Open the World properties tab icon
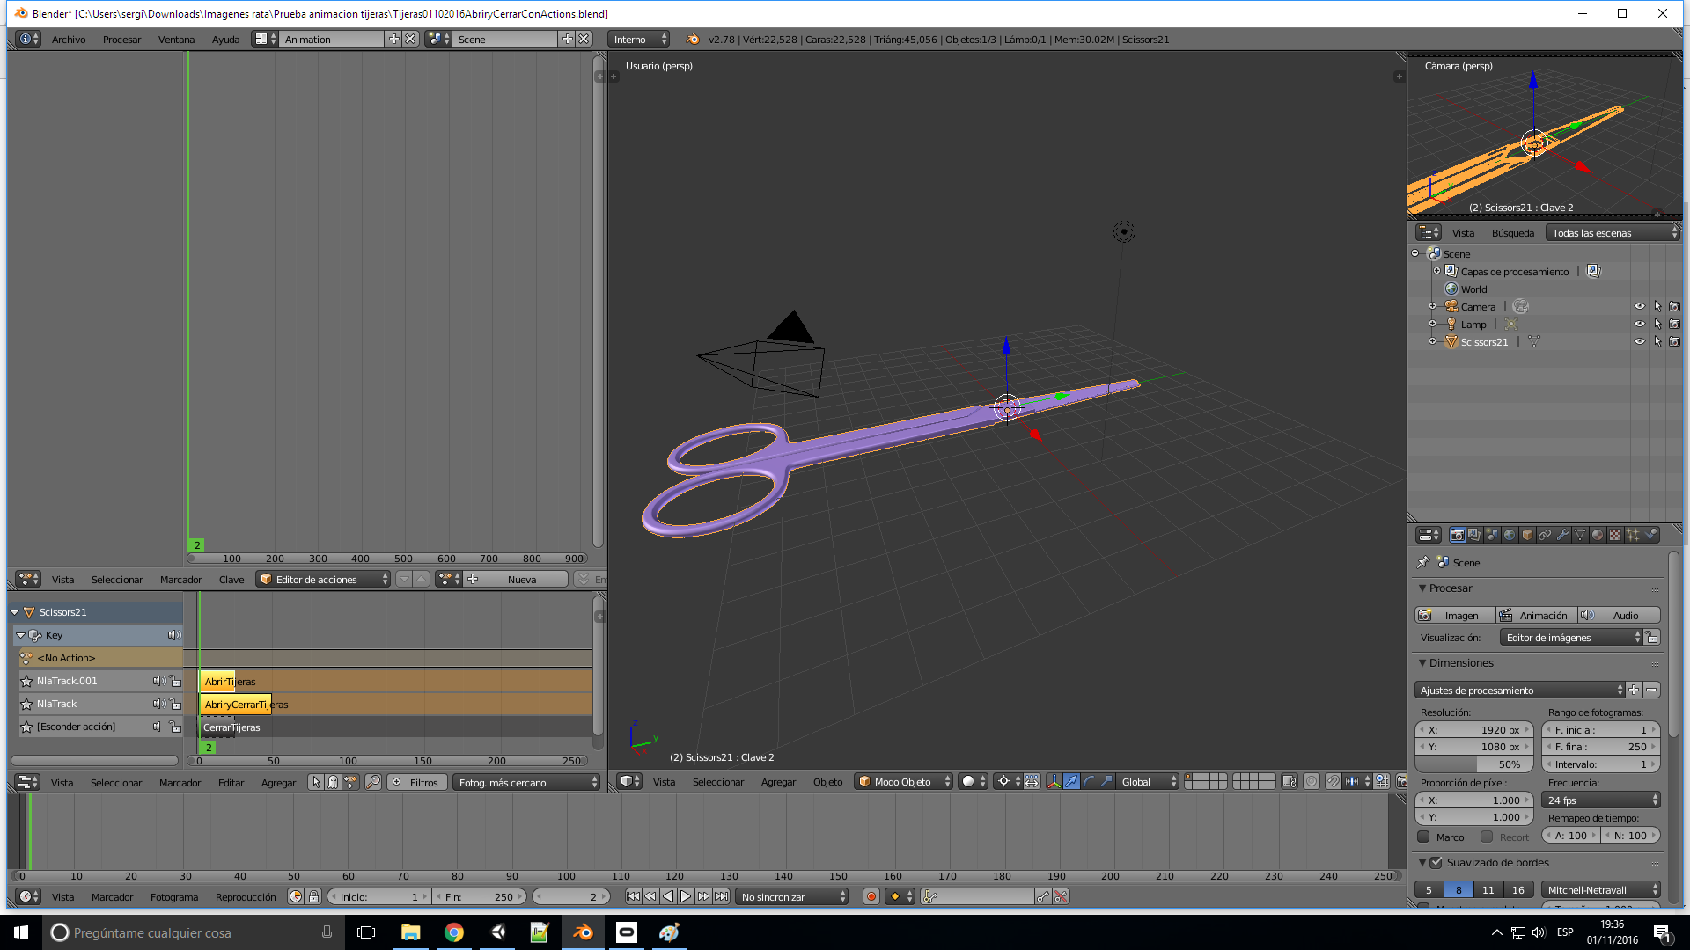 pyautogui.click(x=1510, y=535)
